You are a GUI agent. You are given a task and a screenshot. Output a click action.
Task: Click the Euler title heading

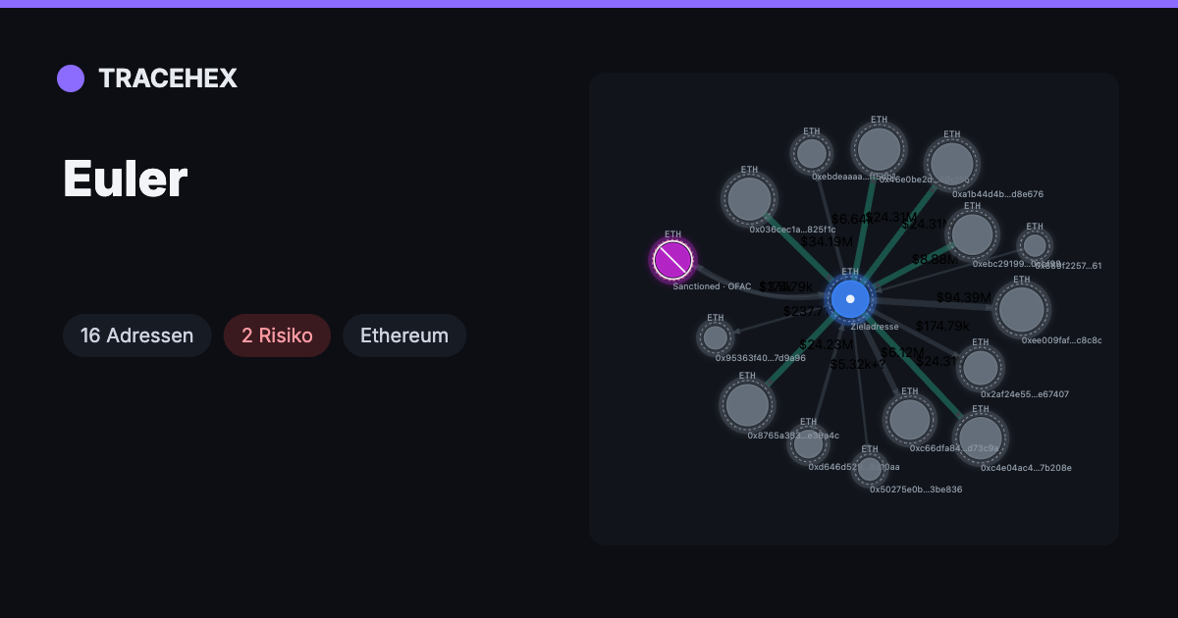click(125, 179)
